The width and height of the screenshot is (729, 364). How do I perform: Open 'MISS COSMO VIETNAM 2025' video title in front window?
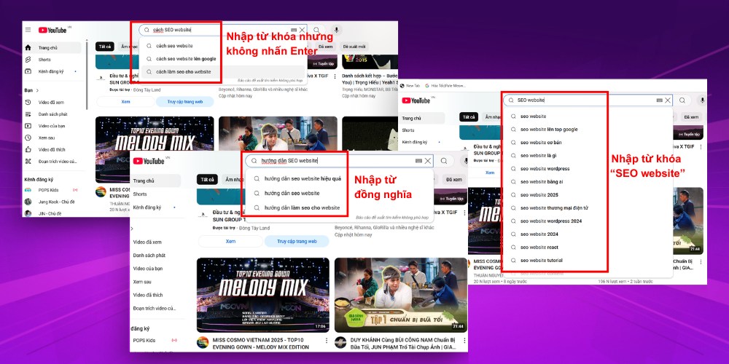[261, 344]
